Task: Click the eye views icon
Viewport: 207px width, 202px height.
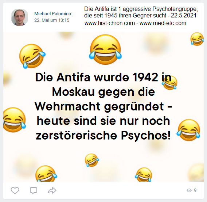Action: 189,190
